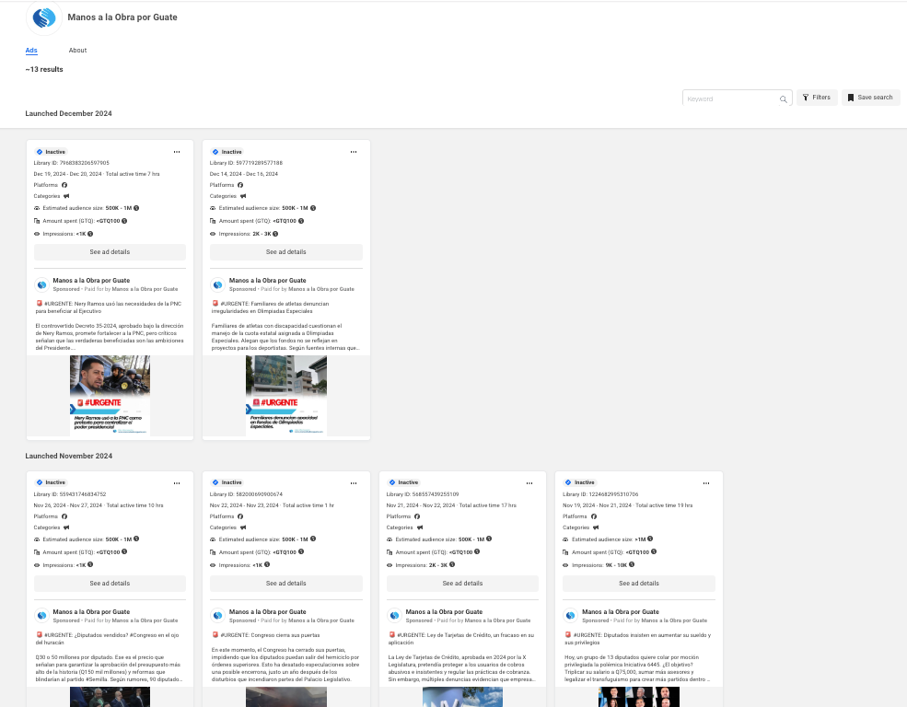See ad details for ad 559431746834752
Image resolution: width=907 pixels, height=707 pixels.
(110, 584)
